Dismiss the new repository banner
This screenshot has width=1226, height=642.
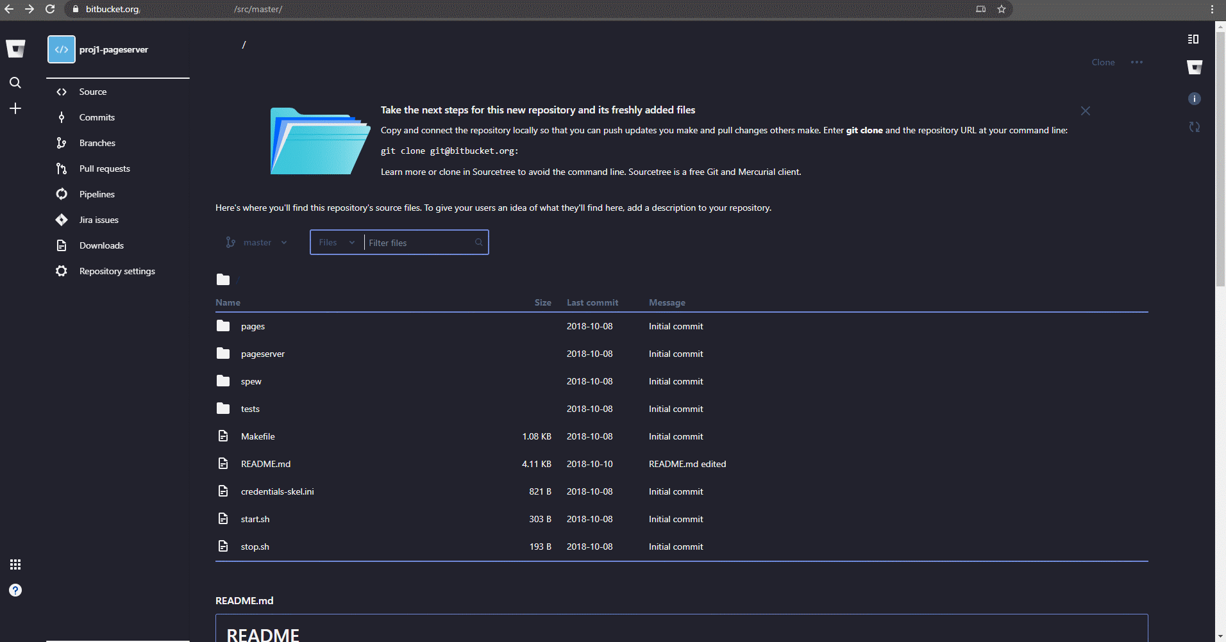(x=1085, y=110)
